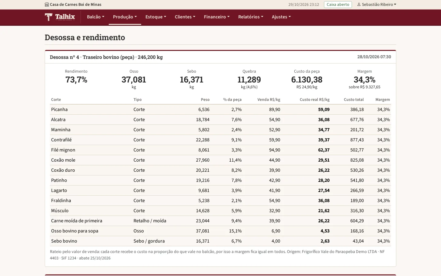The width and height of the screenshot is (441, 276).
Task: Click the Desossa nº 4 card header
Action: point(221,57)
